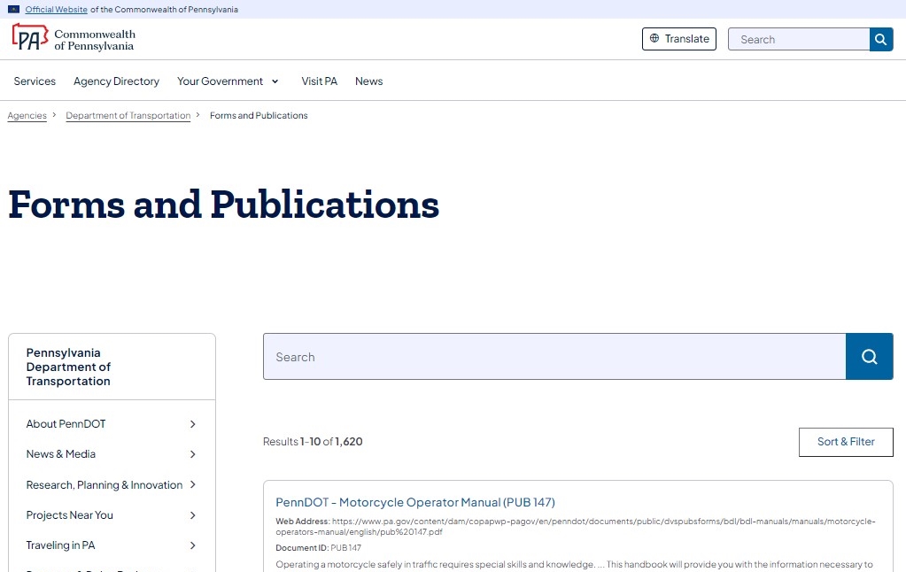The height and width of the screenshot is (572, 906).
Task: Expand Research, Planning & Innovation chevron
Action: click(192, 484)
